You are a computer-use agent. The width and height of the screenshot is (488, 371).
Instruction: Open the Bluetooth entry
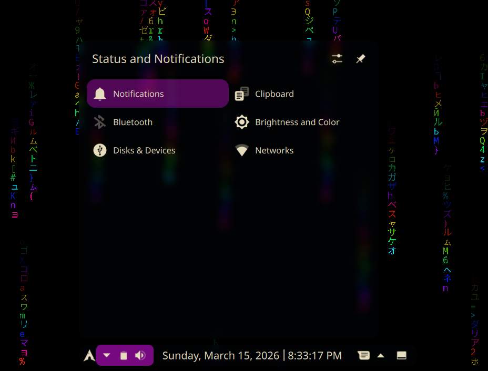tap(133, 122)
